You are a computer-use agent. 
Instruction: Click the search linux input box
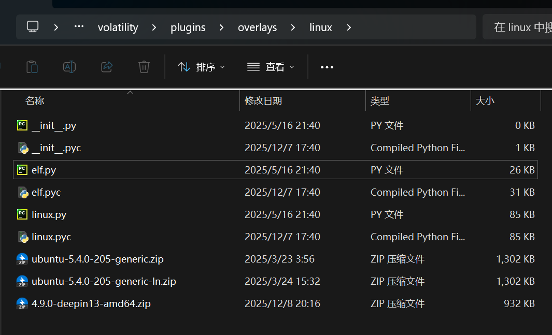tap(517, 27)
